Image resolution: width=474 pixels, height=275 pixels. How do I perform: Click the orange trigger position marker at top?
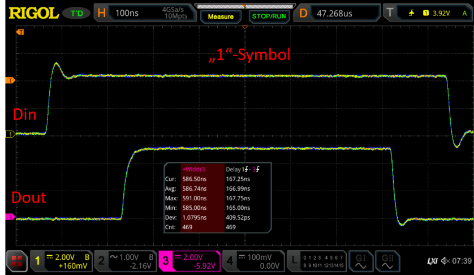[x=245, y=27]
